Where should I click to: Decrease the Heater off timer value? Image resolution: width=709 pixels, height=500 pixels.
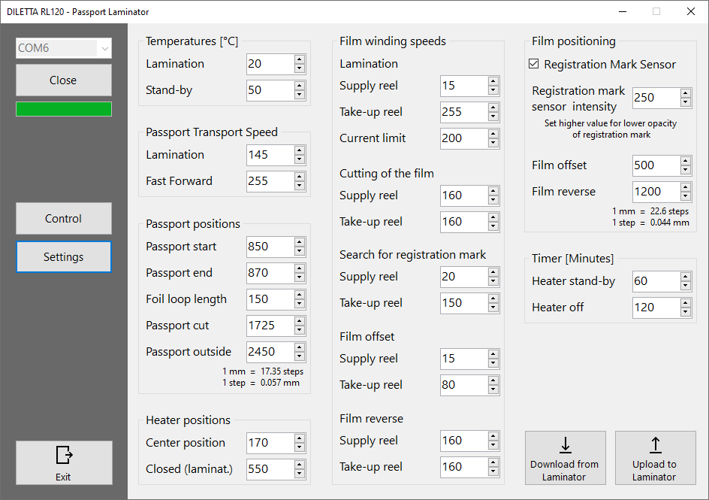(685, 311)
